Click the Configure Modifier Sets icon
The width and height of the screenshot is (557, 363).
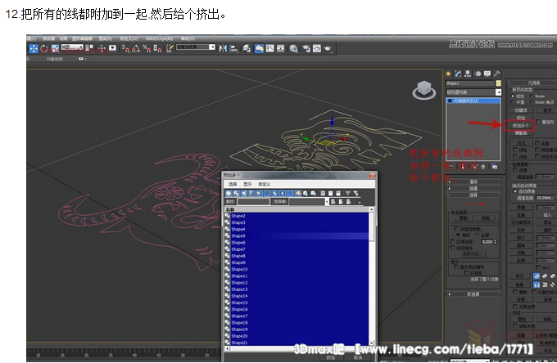coord(495,166)
